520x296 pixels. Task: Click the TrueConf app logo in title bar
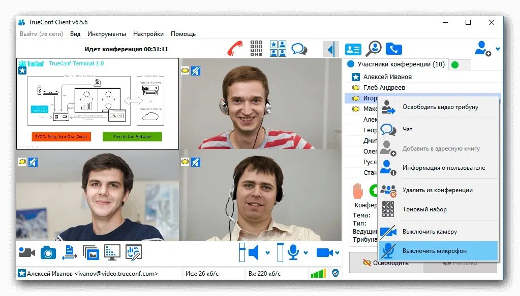point(21,22)
